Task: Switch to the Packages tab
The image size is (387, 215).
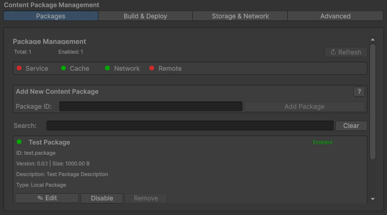Action: point(51,16)
